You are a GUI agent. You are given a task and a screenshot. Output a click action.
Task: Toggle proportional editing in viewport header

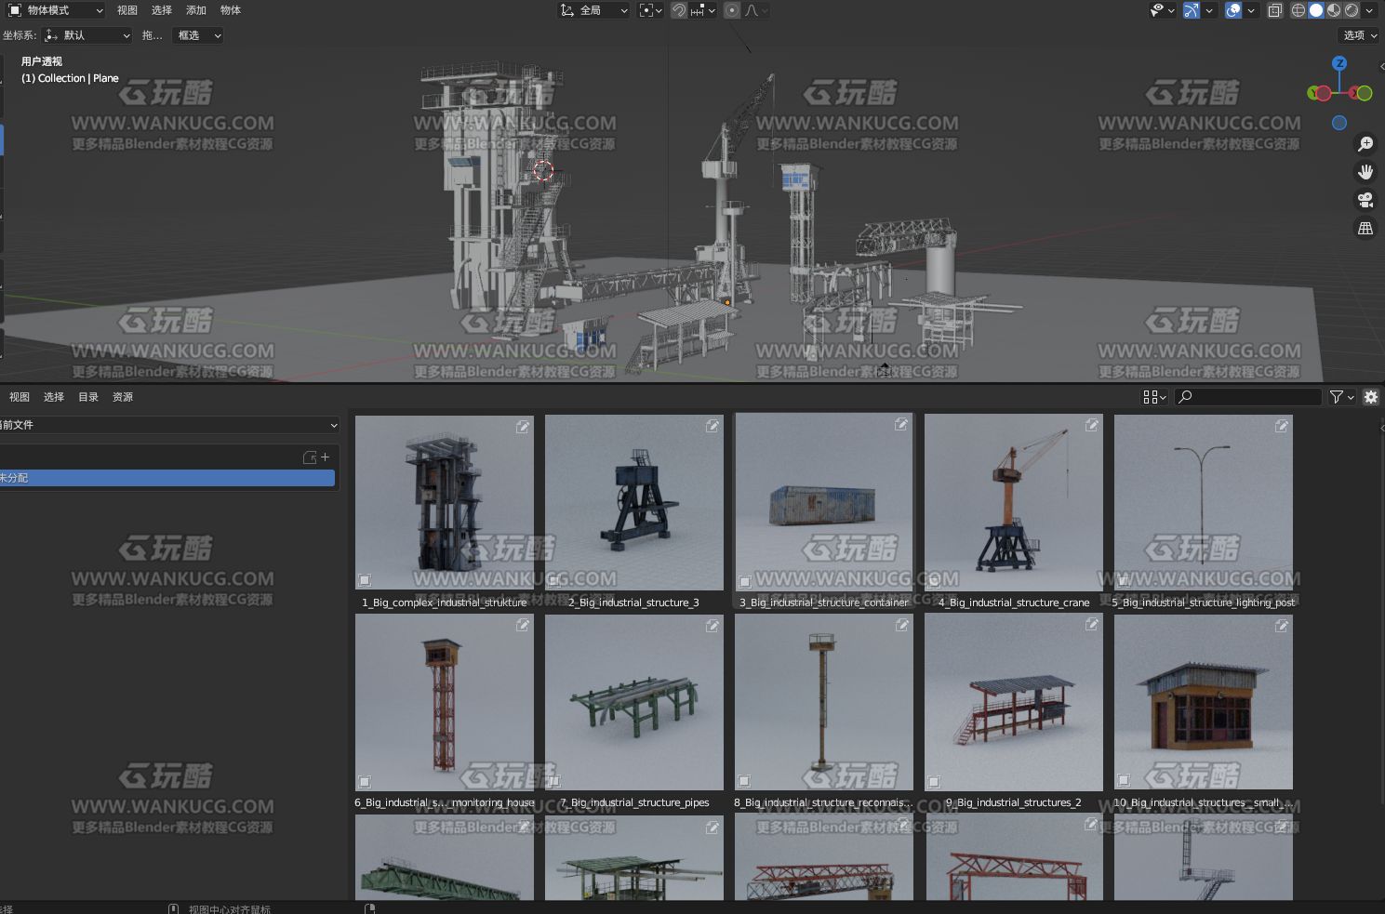(x=732, y=10)
